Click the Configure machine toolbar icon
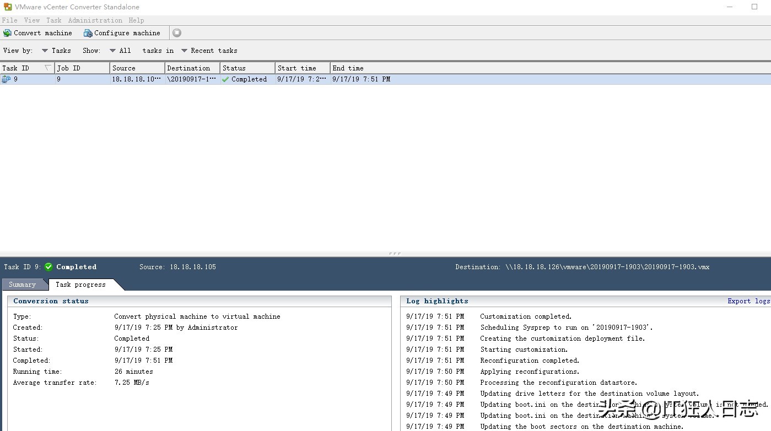Screen dimensions: 771x431 click(x=88, y=33)
